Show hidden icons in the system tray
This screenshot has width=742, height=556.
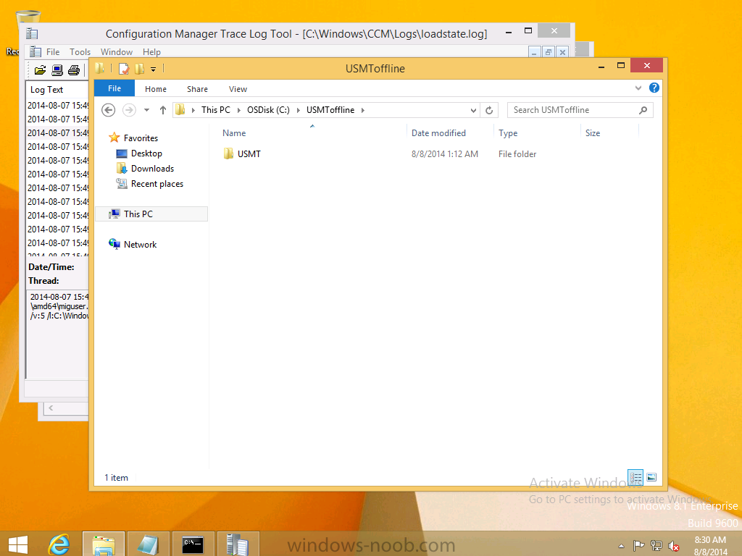click(x=621, y=546)
